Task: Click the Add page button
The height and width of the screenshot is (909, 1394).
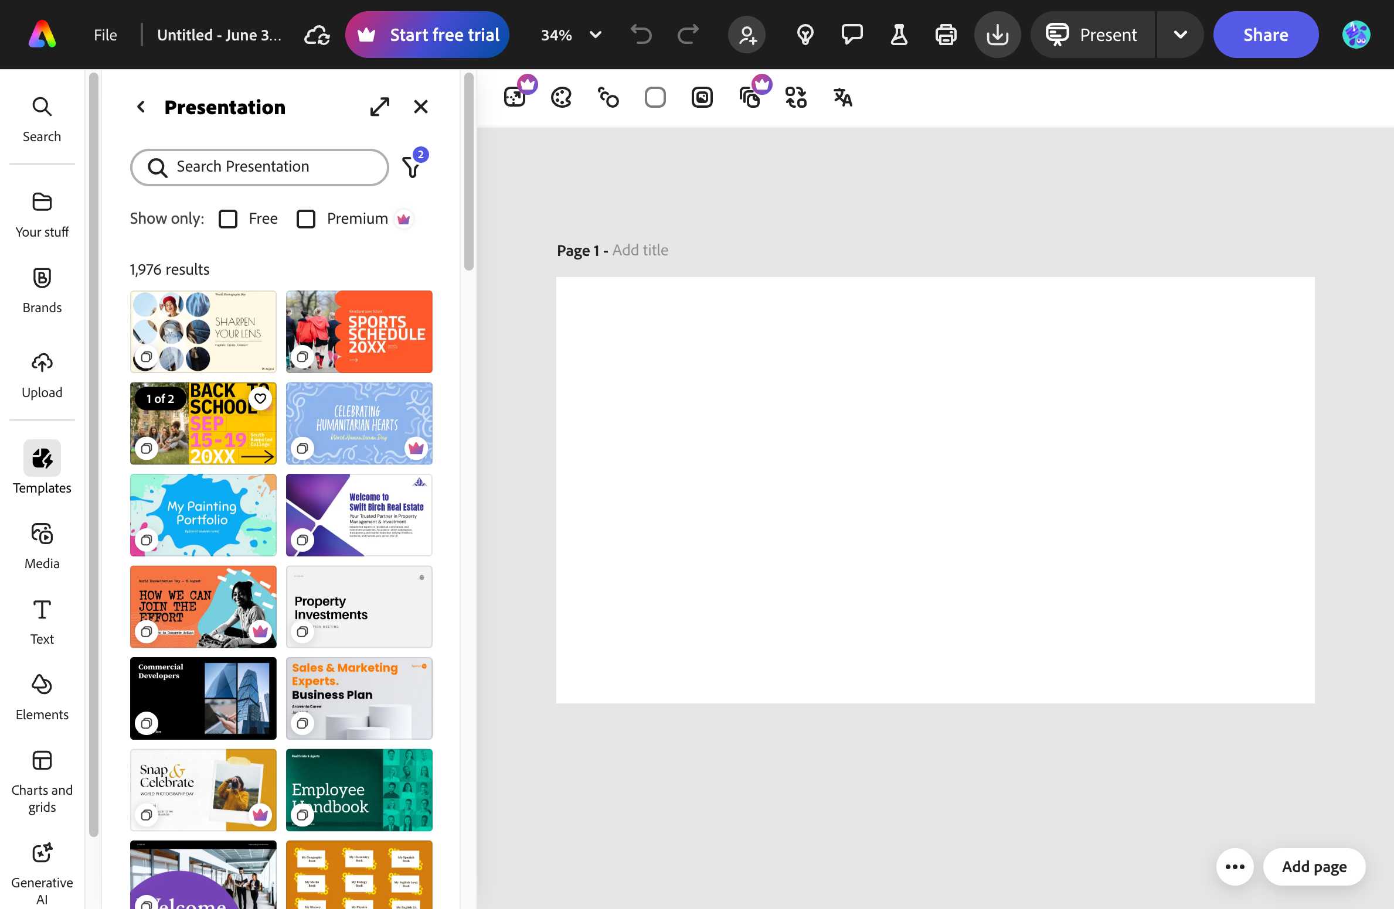Action: click(x=1314, y=866)
